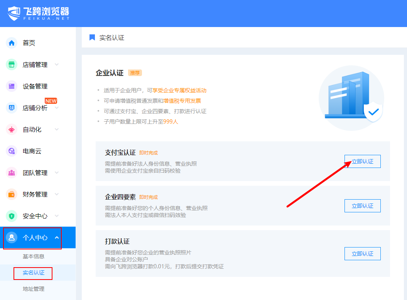Open 地址管理 submenu item
407x300 pixels.
pos(34,289)
